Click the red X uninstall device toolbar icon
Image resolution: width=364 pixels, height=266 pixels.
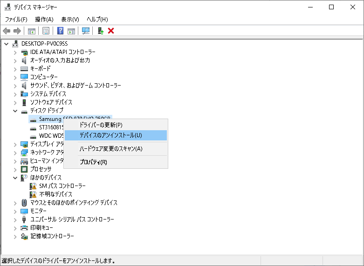tap(111, 31)
